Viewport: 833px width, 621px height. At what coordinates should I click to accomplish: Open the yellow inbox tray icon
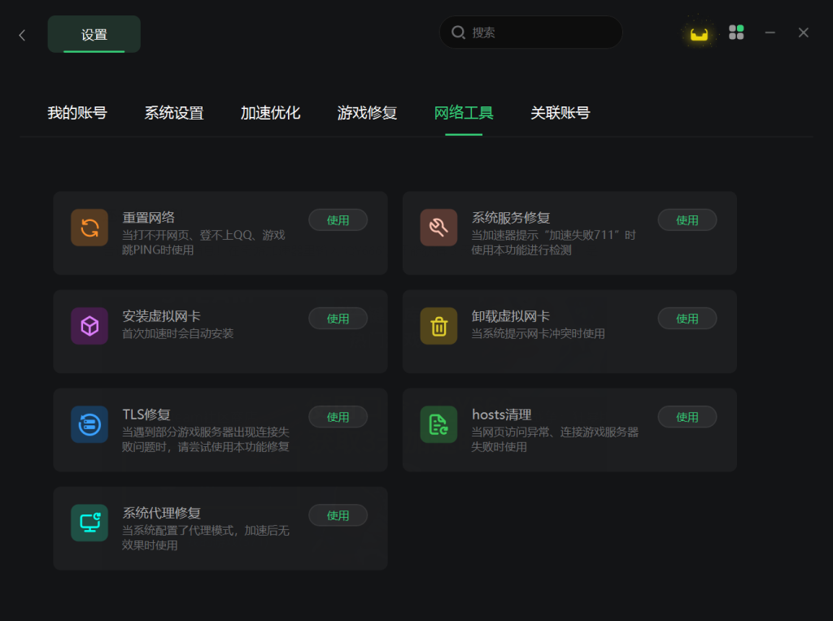coord(699,34)
